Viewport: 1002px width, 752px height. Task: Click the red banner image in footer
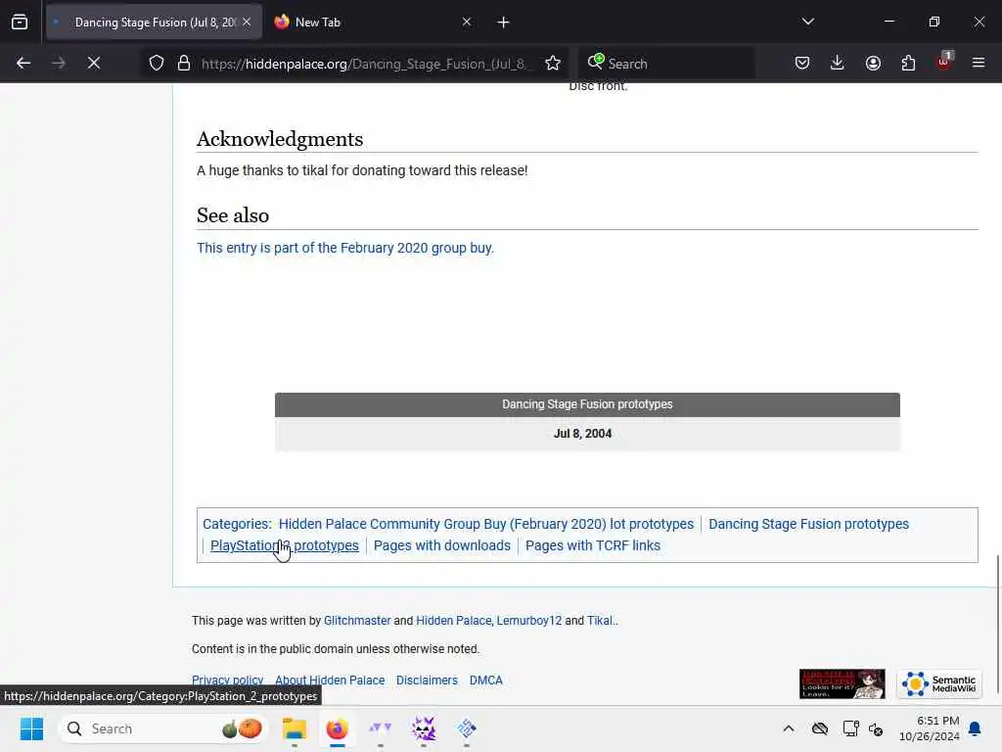point(843,684)
